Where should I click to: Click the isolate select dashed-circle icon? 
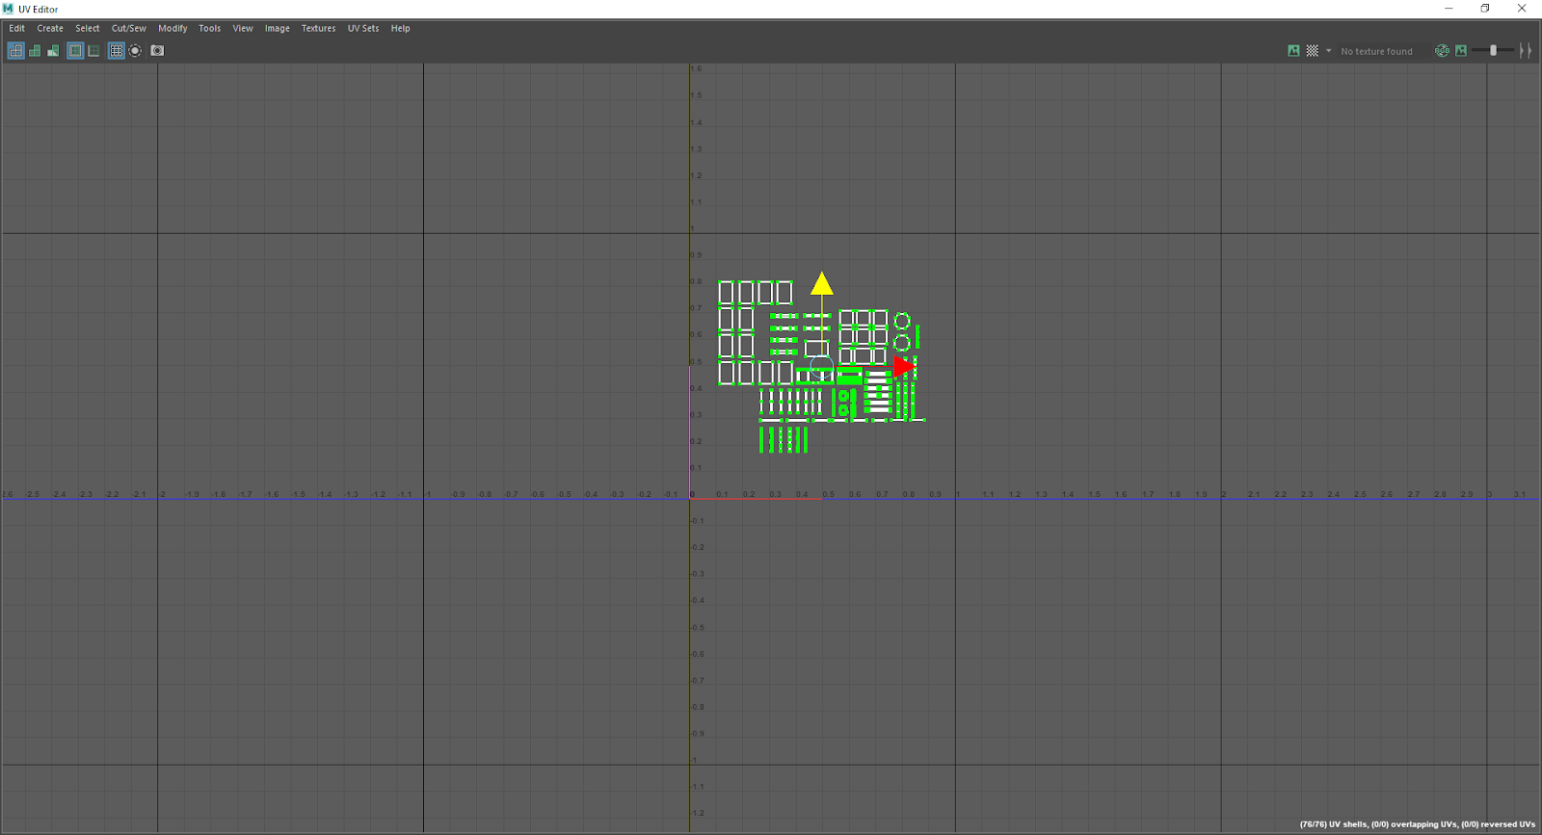click(135, 51)
